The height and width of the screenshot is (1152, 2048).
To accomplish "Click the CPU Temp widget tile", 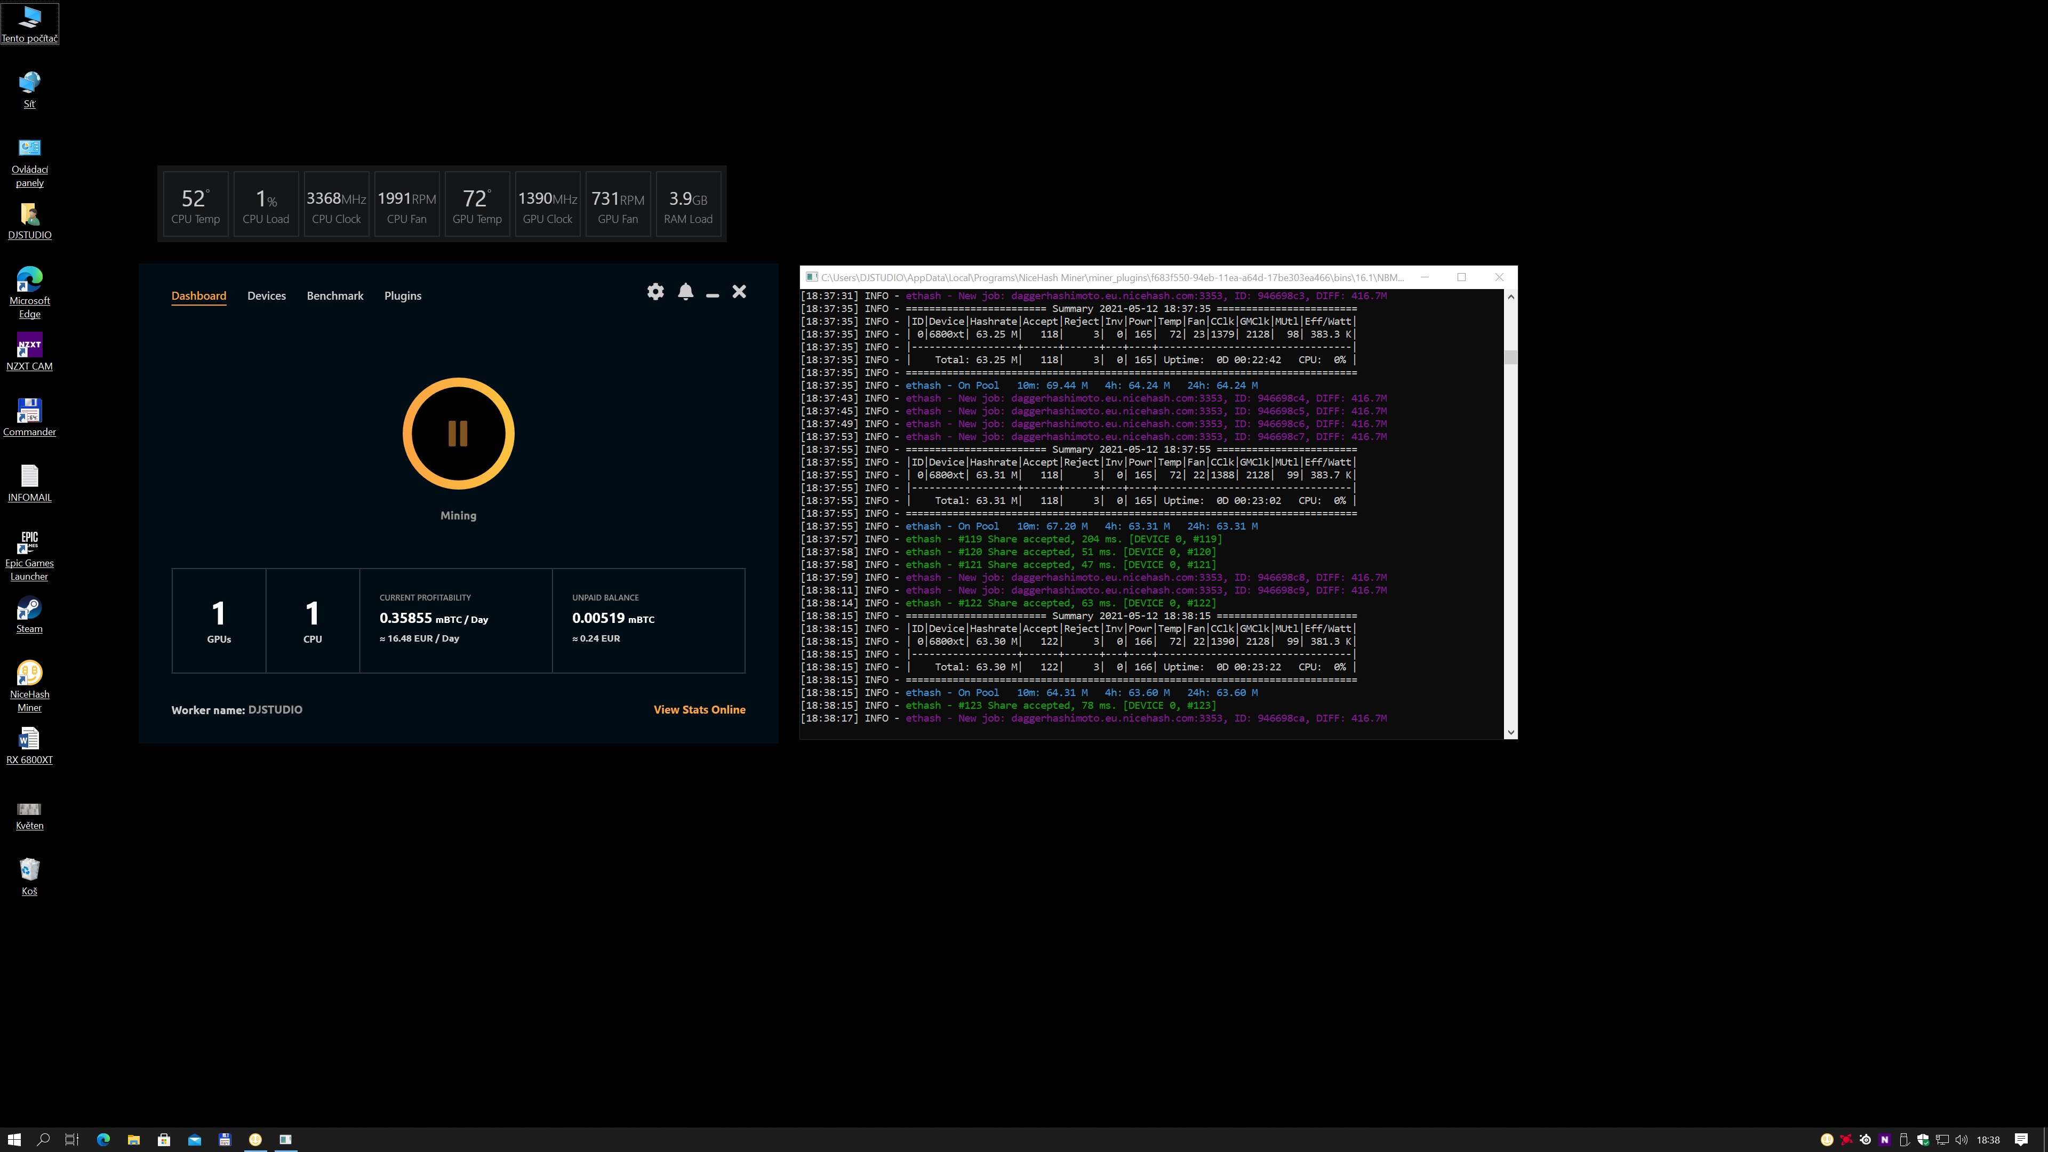I will pyautogui.click(x=196, y=204).
